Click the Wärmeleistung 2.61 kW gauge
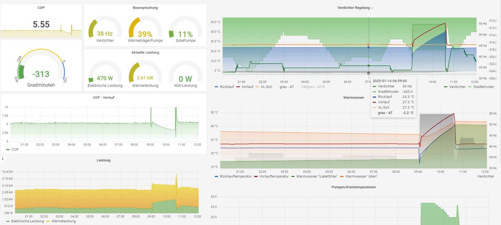This screenshot has height=225, width=501. pyautogui.click(x=145, y=75)
